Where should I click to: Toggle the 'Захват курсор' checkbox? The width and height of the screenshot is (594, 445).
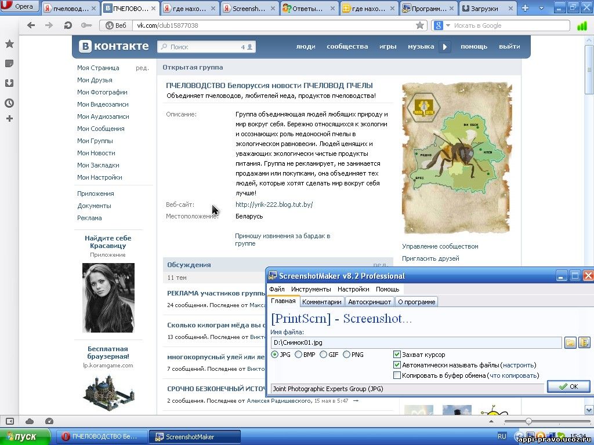tap(397, 355)
